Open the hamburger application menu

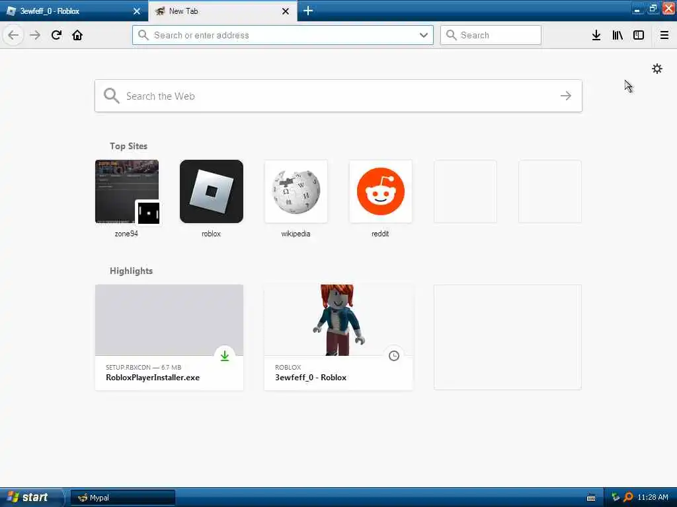[x=664, y=35]
